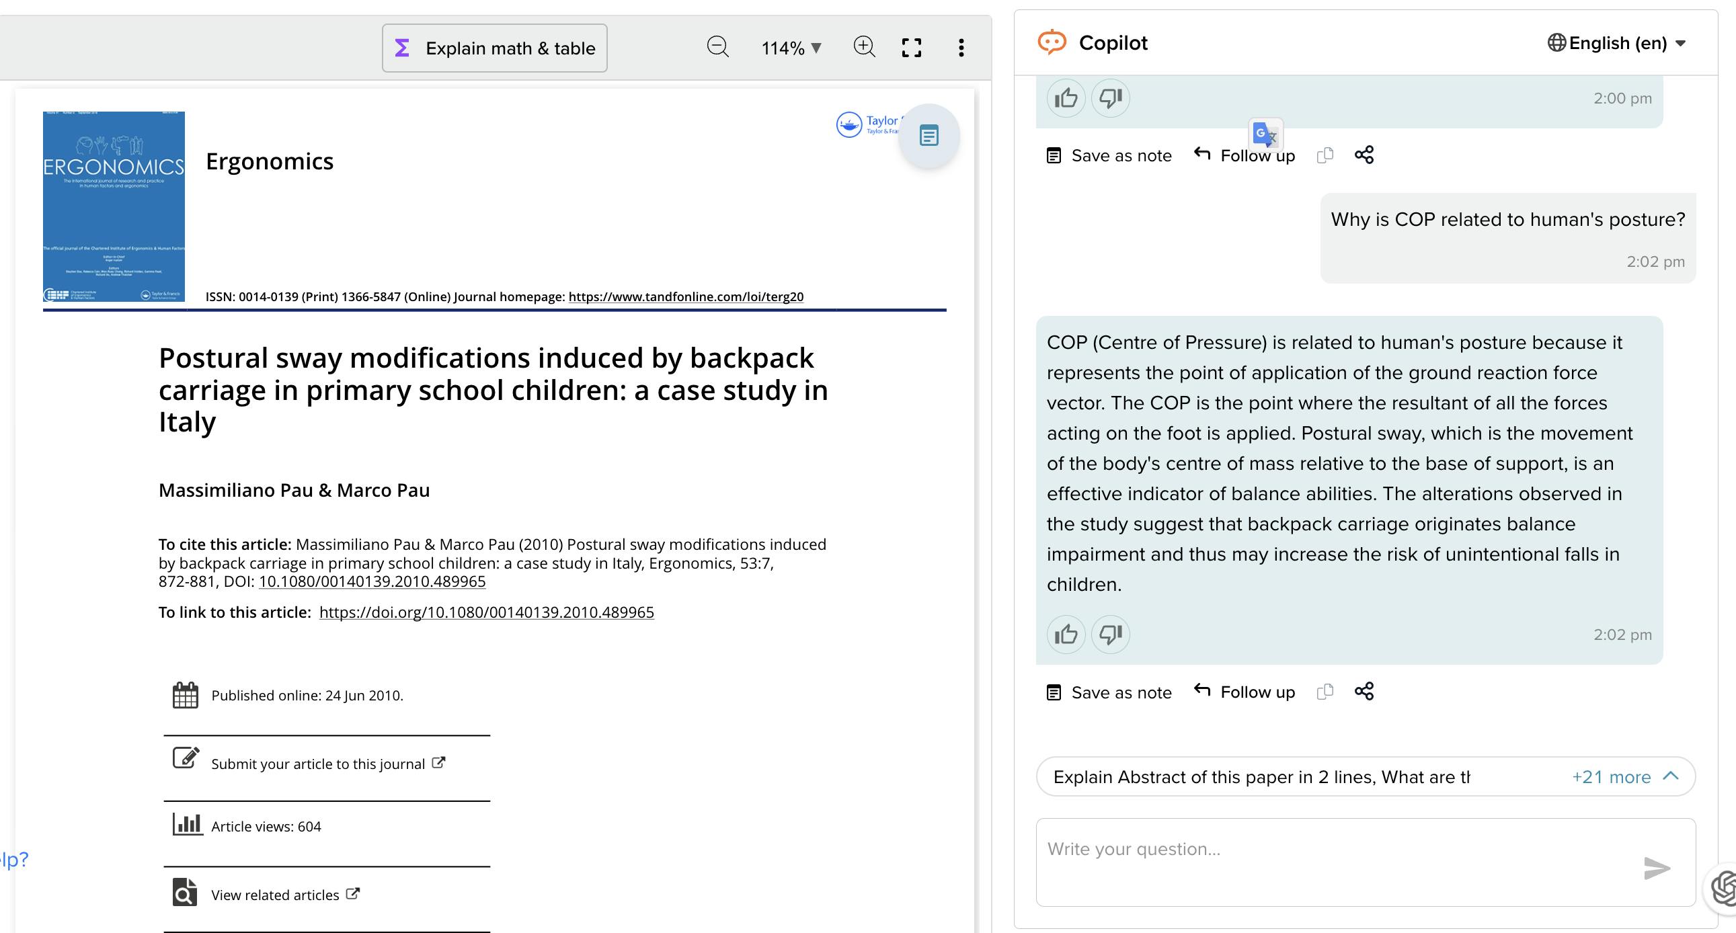Zoom in the PDF viewer
Image resolution: width=1736 pixels, height=933 pixels.
(864, 47)
